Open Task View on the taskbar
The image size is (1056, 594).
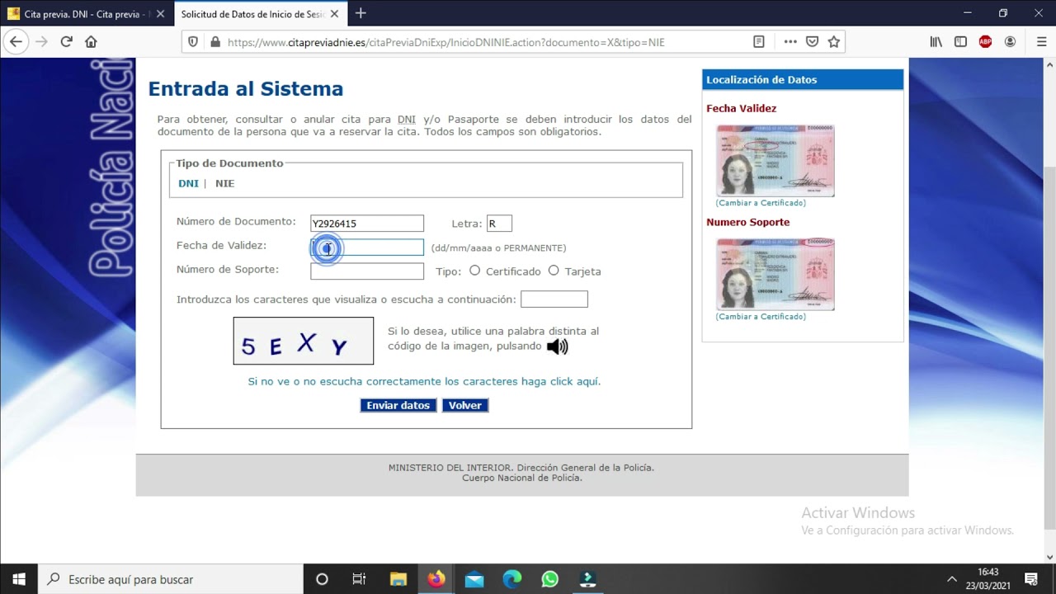[x=359, y=579]
